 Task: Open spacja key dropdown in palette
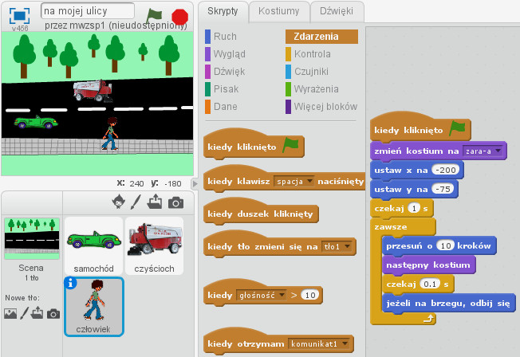point(293,182)
